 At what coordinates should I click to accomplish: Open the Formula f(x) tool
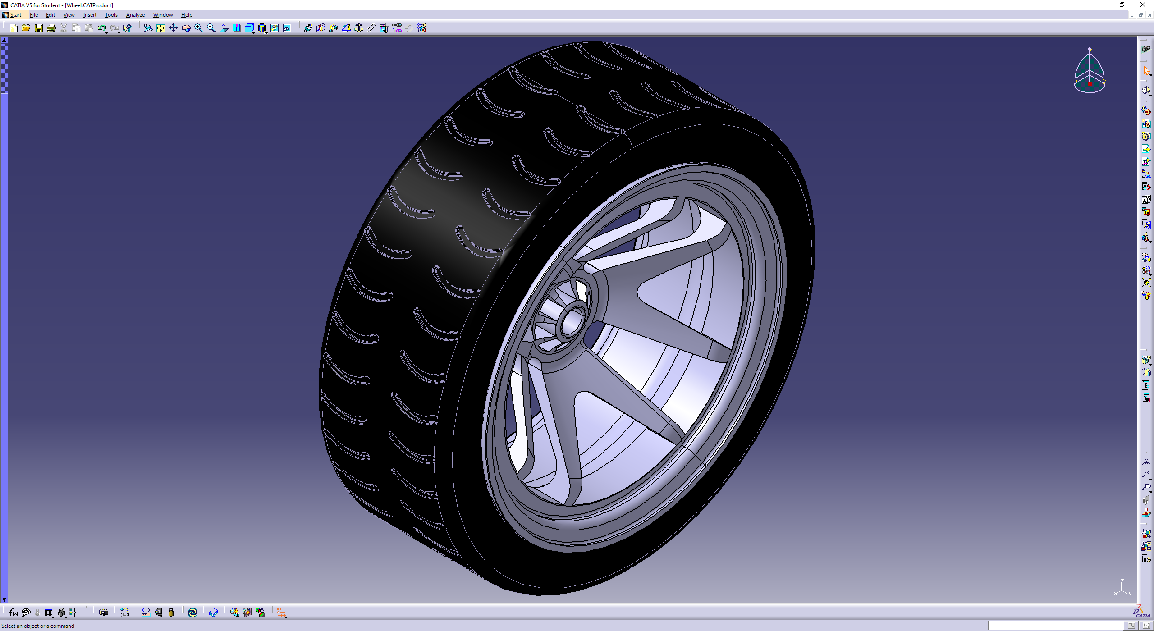coord(14,612)
